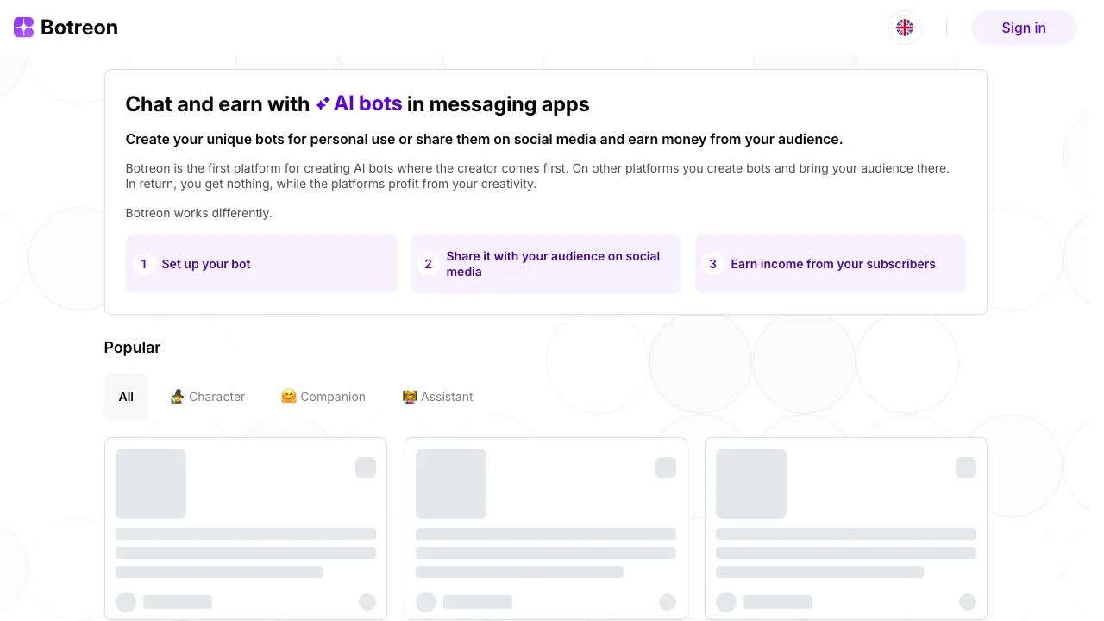Switch to the Companion category tab
This screenshot has height=621, width=1104.
click(323, 397)
